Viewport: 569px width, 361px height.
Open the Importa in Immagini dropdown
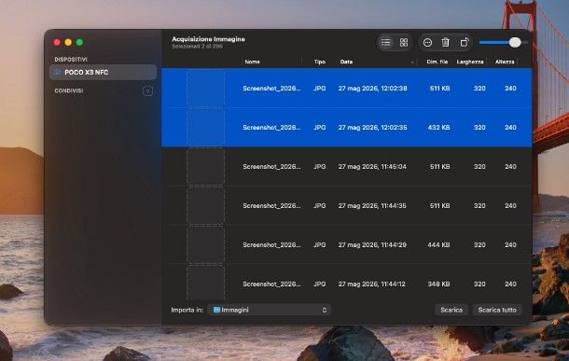tap(270, 310)
